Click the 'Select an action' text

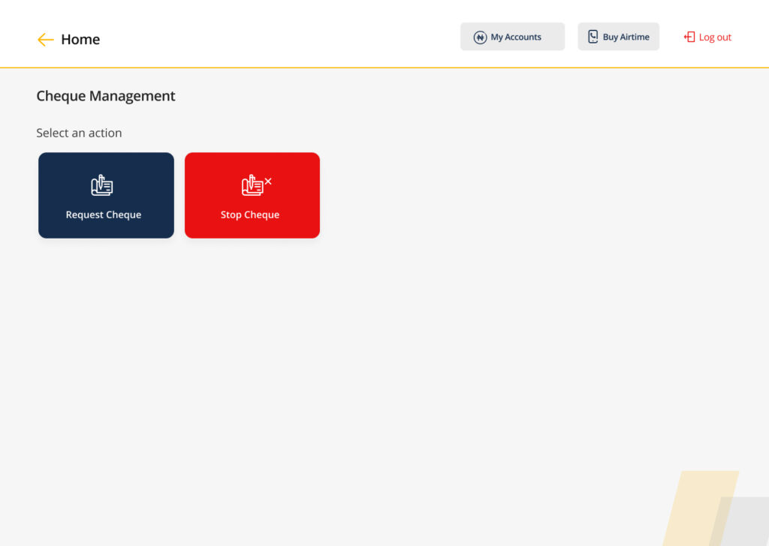coord(79,133)
